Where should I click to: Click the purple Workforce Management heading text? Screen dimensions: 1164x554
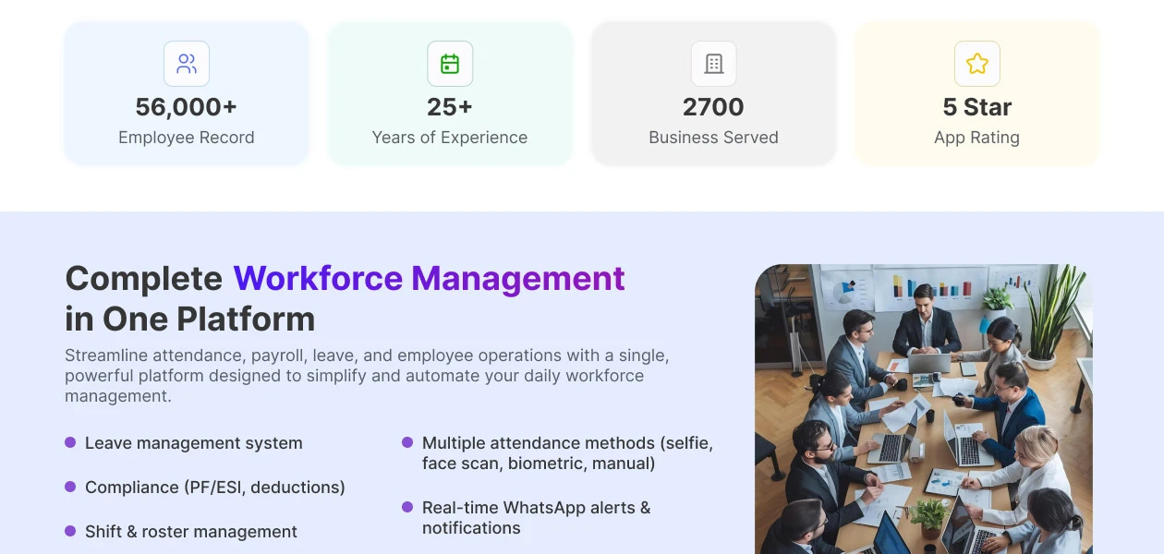click(x=429, y=278)
